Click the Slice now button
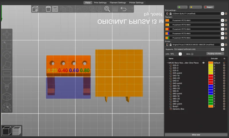229x138 pixels. [196, 135]
